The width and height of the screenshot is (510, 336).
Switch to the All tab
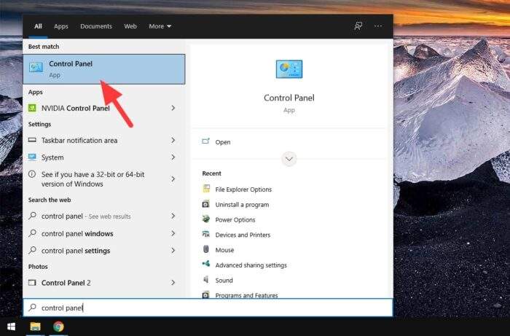38,26
